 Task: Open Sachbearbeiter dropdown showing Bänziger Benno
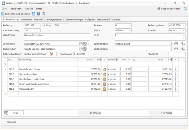(x=170, y=44)
